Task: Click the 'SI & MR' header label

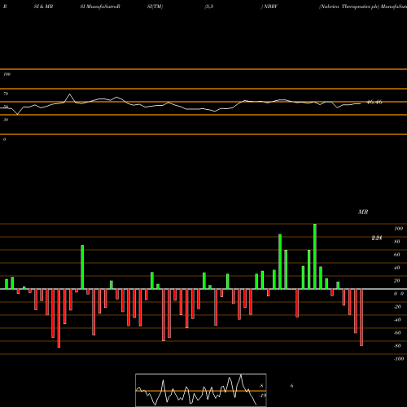Action: pos(43,7)
